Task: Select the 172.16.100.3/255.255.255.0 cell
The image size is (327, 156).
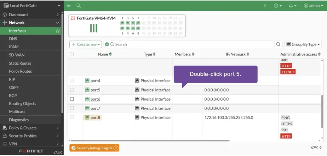Action: click(229, 118)
